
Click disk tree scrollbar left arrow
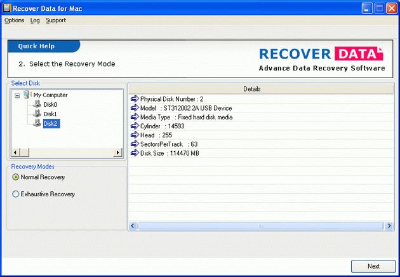(15, 152)
